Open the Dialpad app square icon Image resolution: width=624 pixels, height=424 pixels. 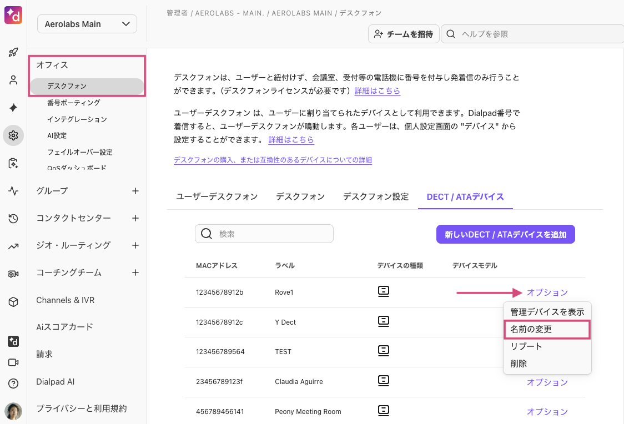[x=13, y=341]
